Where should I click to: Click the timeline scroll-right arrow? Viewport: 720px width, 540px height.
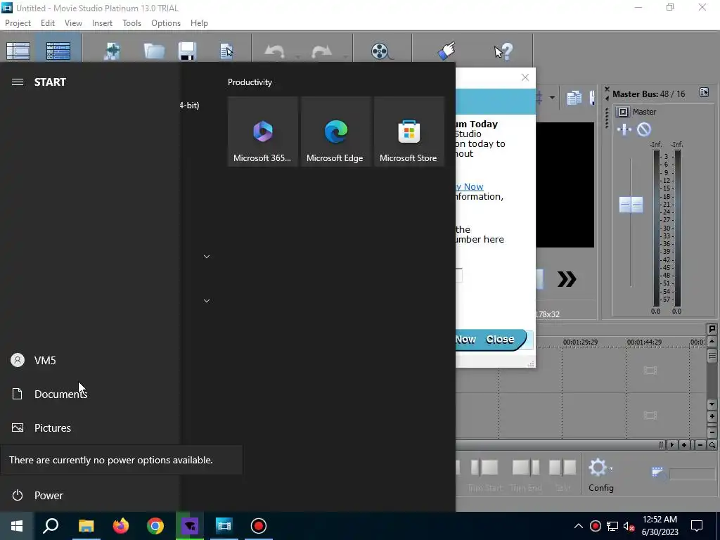[x=672, y=445]
